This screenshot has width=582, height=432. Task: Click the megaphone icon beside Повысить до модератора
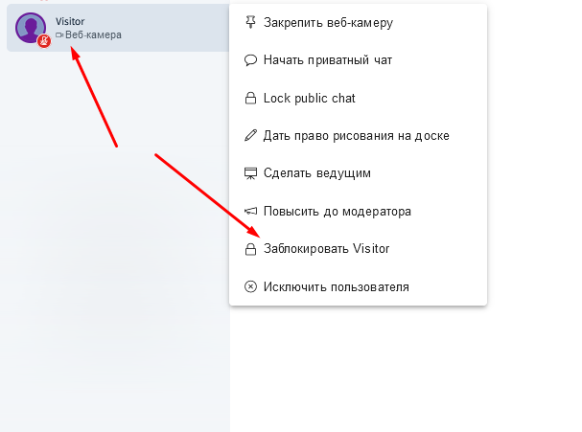pyautogui.click(x=251, y=211)
